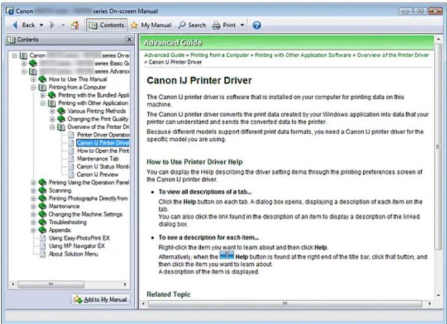Select Printing Photographs Directly tree item
Image resolution: width=447 pixels, height=324 pixels.
click(x=88, y=198)
